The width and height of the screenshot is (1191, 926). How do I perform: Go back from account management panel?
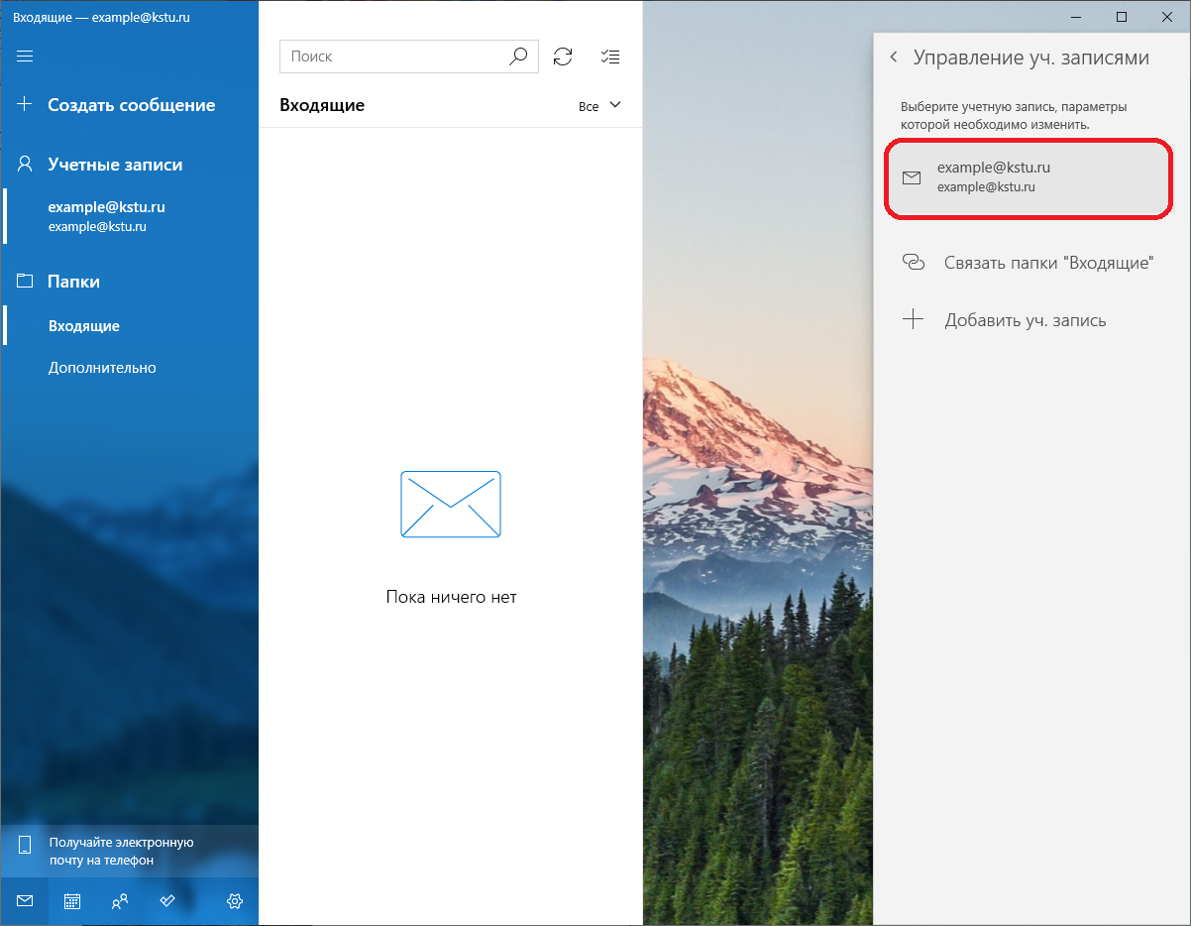(894, 58)
